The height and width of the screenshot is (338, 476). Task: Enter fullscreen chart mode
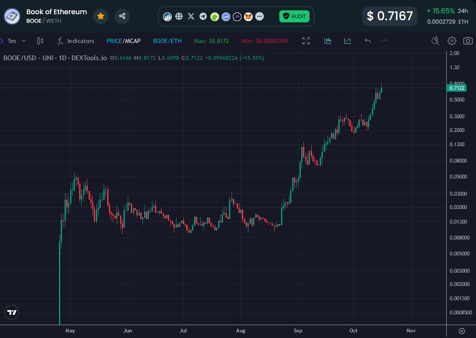click(x=306, y=41)
